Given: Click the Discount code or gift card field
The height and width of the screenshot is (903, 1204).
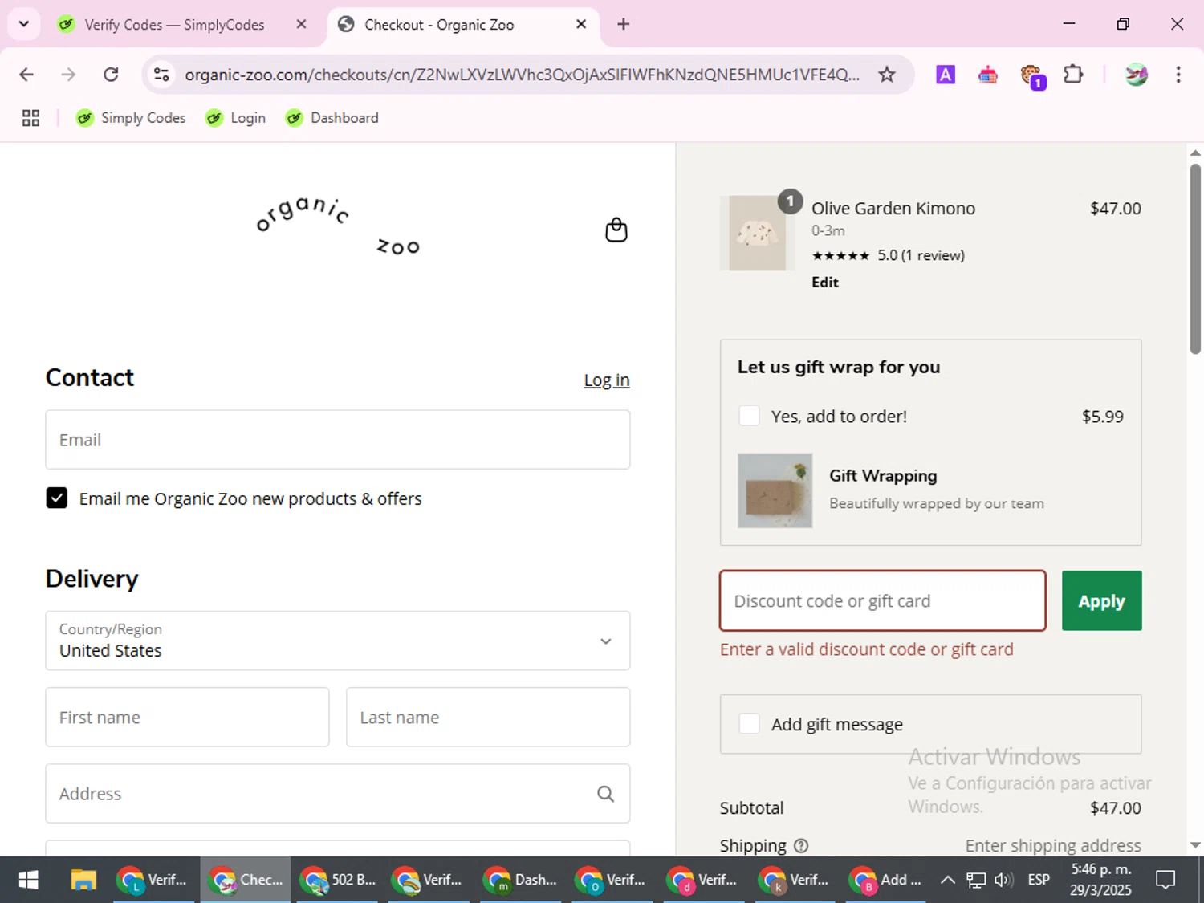Looking at the screenshot, I should (x=883, y=601).
